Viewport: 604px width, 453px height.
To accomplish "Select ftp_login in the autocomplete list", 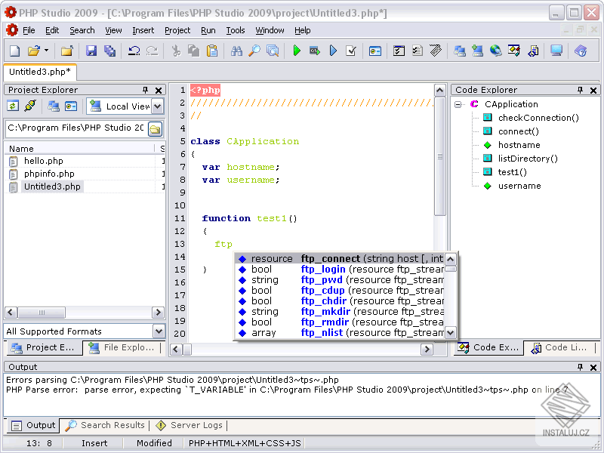I will [323, 270].
